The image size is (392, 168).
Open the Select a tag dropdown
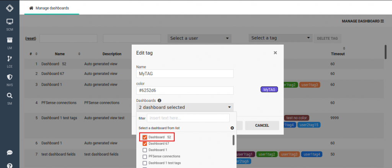click(281, 38)
